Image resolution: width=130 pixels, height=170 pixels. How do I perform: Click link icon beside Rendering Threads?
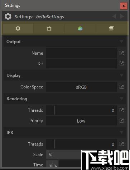pyautogui.click(x=121, y=110)
